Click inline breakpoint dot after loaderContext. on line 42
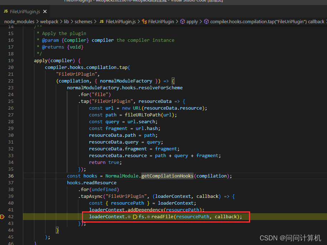 (129, 217)
